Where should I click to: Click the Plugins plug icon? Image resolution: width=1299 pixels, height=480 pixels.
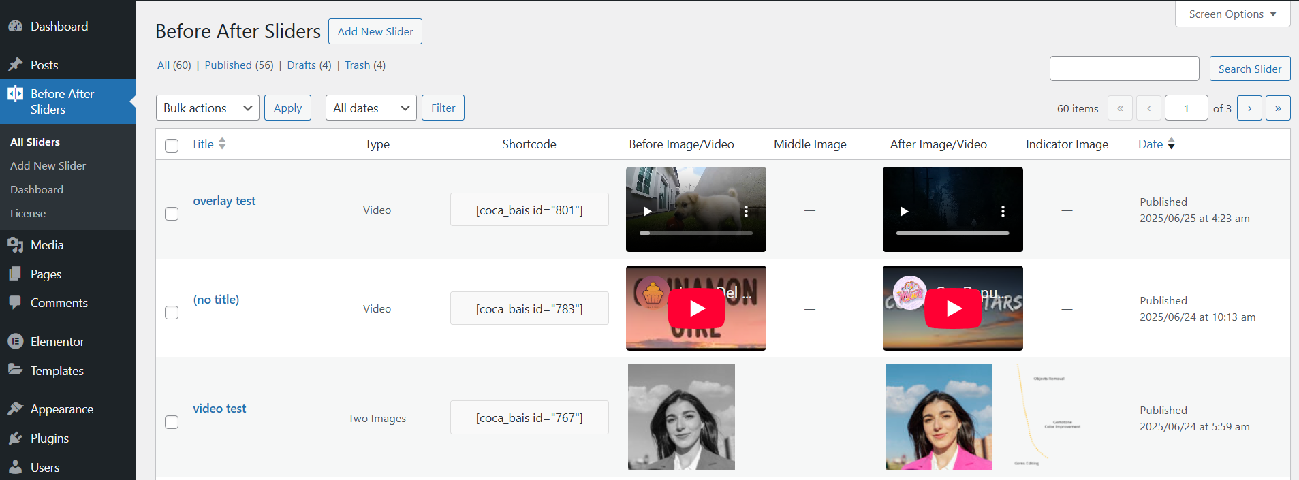tap(16, 438)
